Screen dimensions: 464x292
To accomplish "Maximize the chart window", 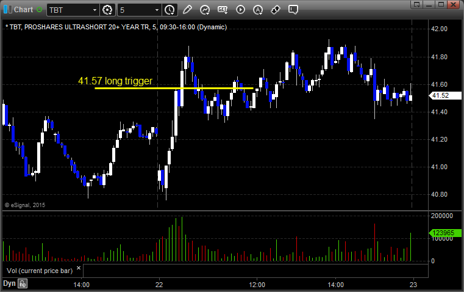I will [x=441, y=4].
